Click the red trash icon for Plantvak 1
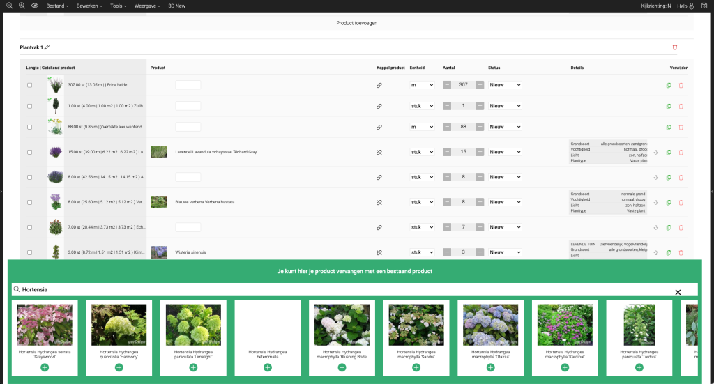This screenshot has height=384, width=714. coord(674,47)
